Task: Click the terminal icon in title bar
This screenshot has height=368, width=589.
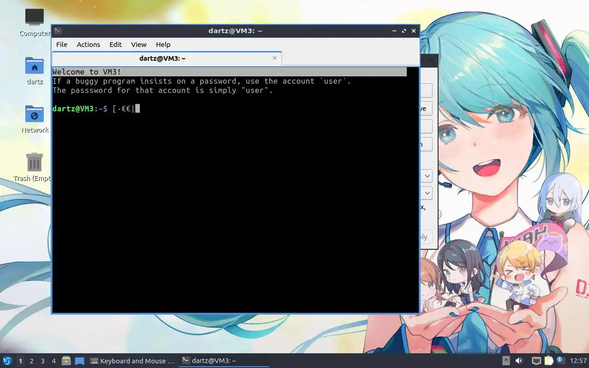Action: pos(58,31)
